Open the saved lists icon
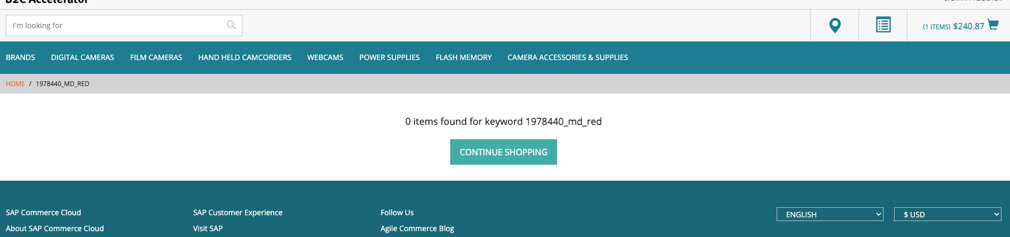 (883, 25)
